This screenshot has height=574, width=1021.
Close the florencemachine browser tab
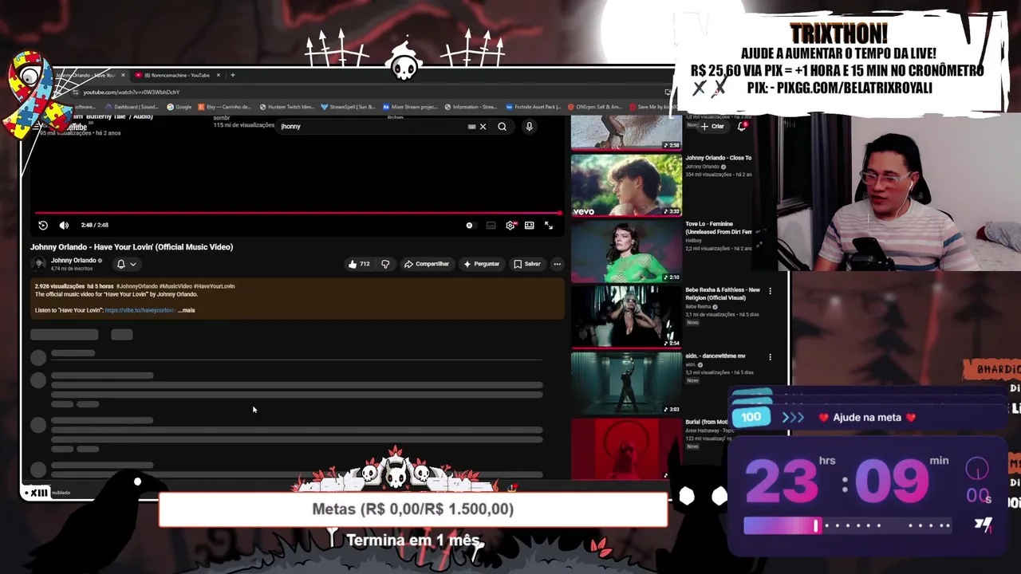pos(219,75)
